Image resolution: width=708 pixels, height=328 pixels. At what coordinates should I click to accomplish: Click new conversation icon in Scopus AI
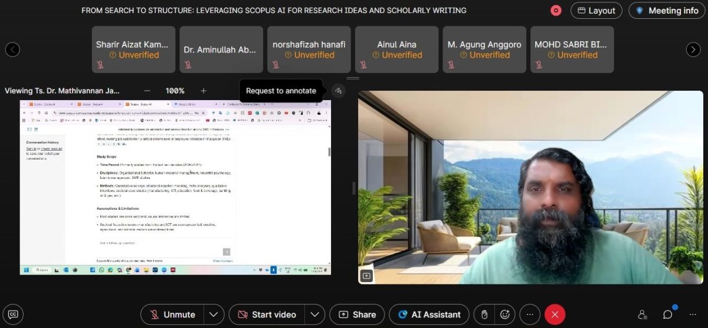click(x=37, y=129)
